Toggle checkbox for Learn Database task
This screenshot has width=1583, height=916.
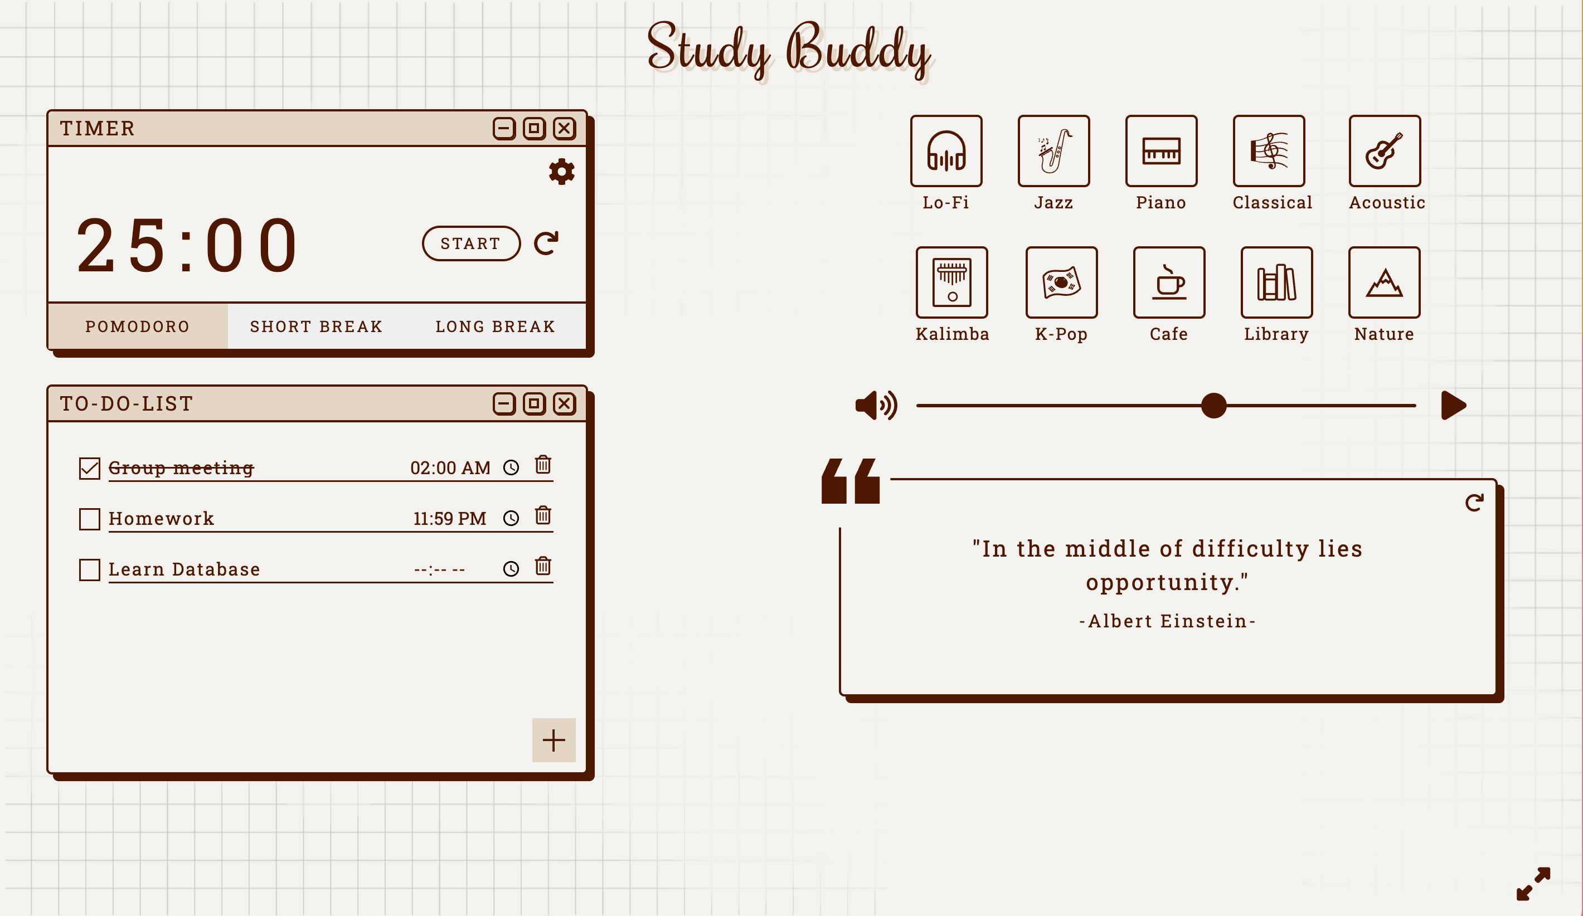pyautogui.click(x=89, y=568)
